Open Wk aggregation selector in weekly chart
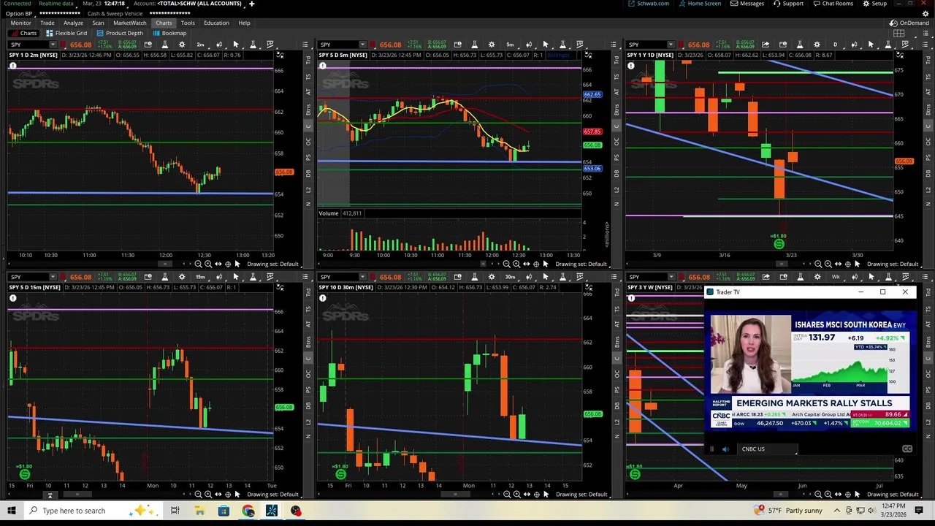 coord(835,277)
